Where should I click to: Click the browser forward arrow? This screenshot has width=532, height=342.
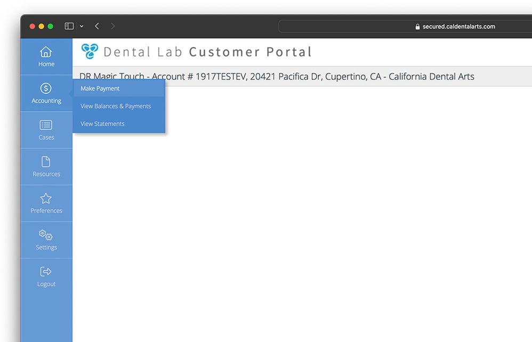tap(112, 26)
